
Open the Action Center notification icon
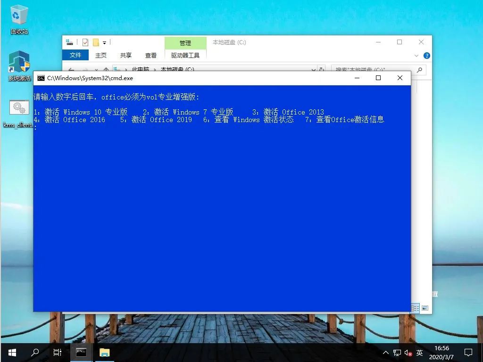[468, 353]
